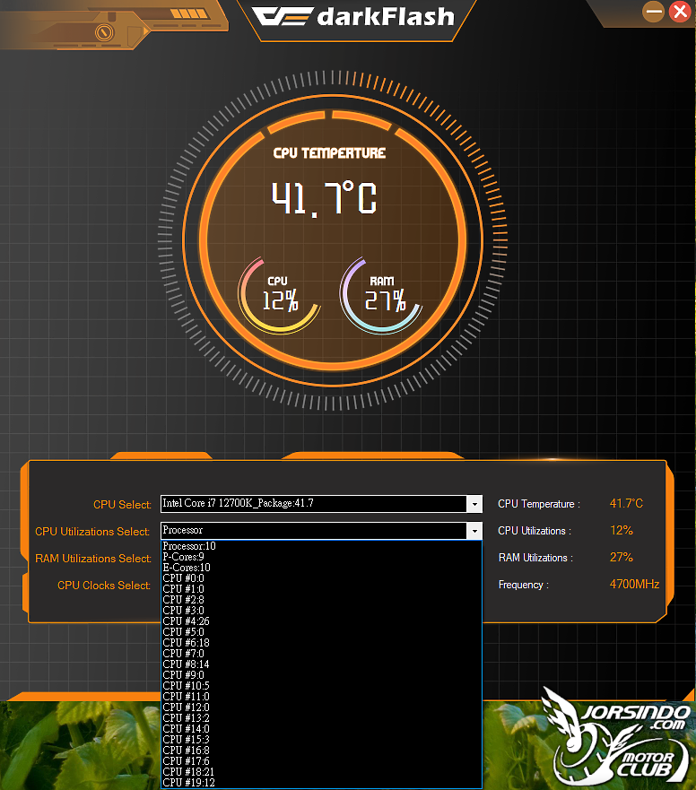The image size is (696, 790).
Task: Close the darkFlash window
Action: tap(680, 11)
